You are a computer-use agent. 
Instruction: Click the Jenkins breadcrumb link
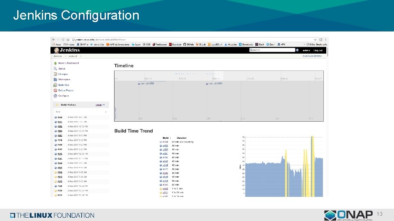(x=57, y=56)
